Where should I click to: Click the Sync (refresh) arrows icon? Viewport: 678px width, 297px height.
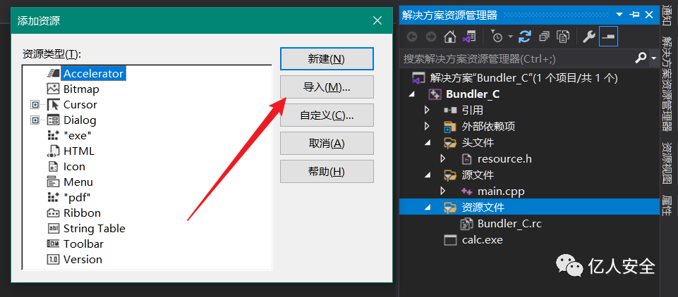pos(525,36)
